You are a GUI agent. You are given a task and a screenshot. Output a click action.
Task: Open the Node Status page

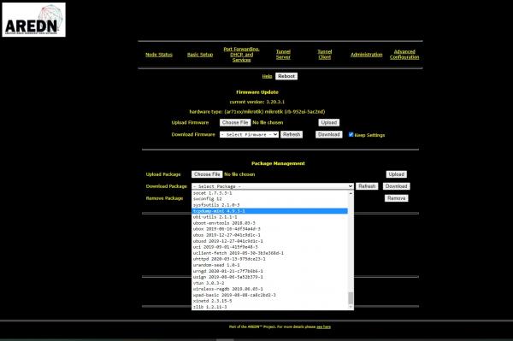tap(159, 55)
